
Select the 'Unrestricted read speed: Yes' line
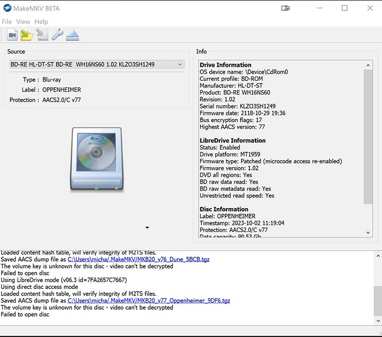237,196
